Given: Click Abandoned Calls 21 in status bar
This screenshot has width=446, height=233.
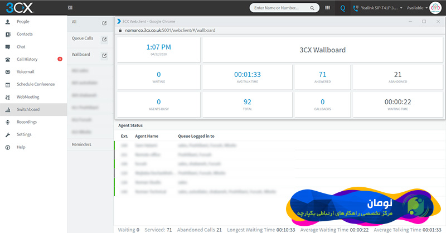Looking at the screenshot, I should 199,230.
